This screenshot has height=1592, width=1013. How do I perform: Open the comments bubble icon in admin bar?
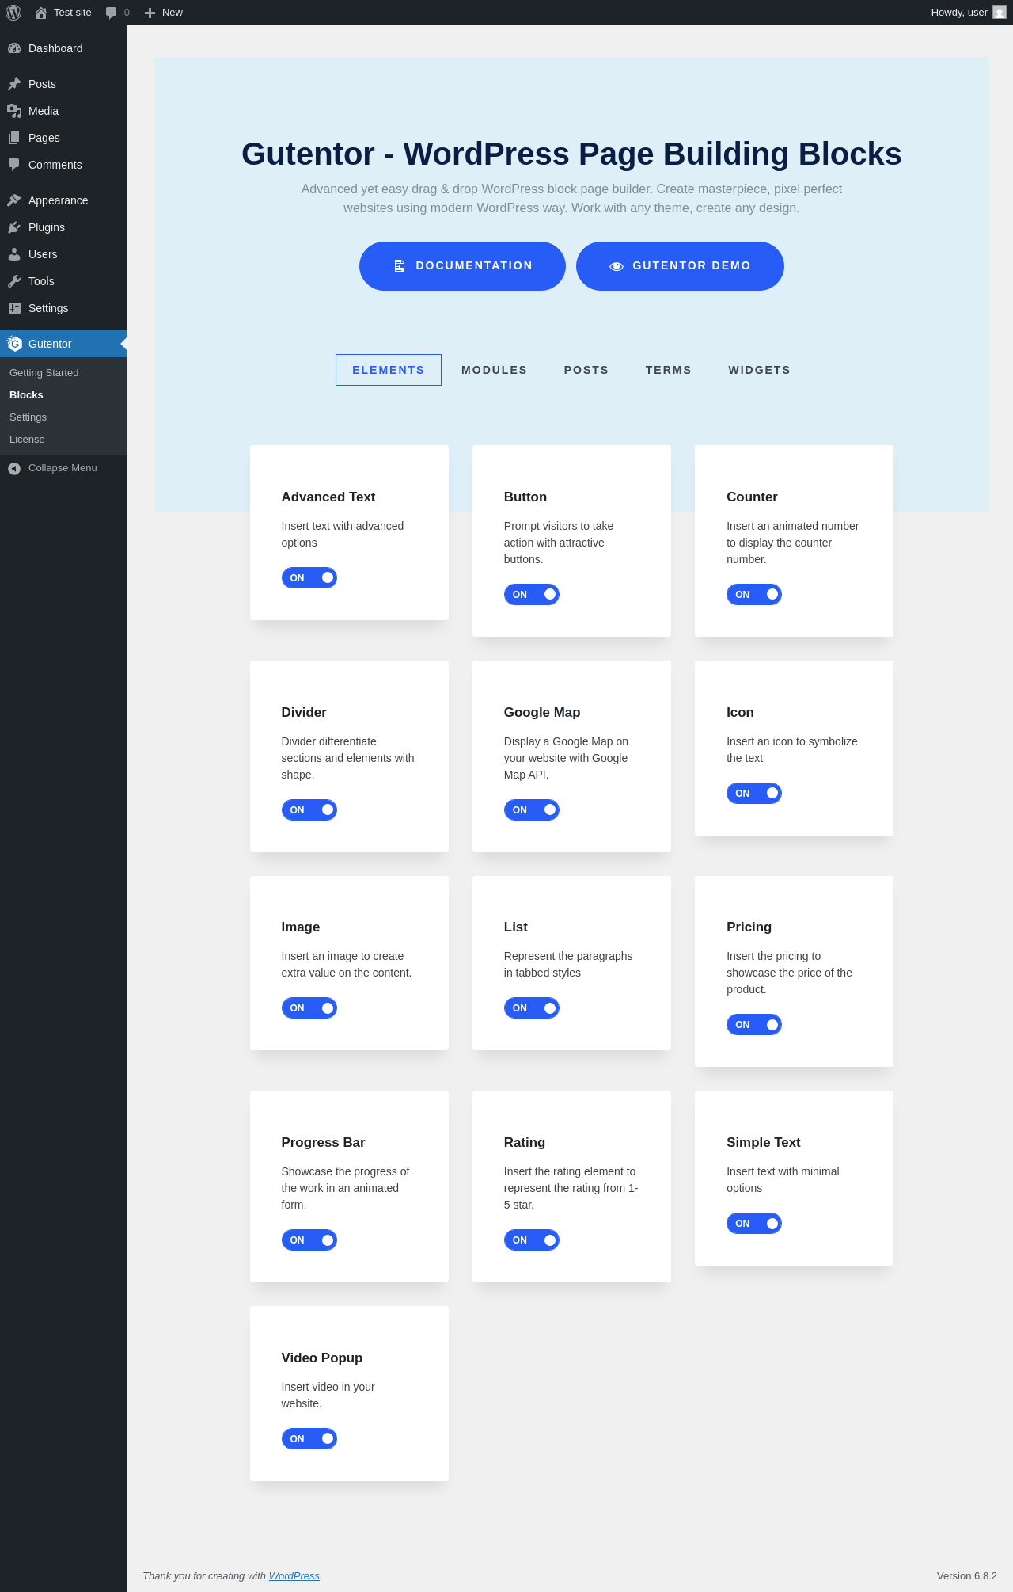(112, 13)
